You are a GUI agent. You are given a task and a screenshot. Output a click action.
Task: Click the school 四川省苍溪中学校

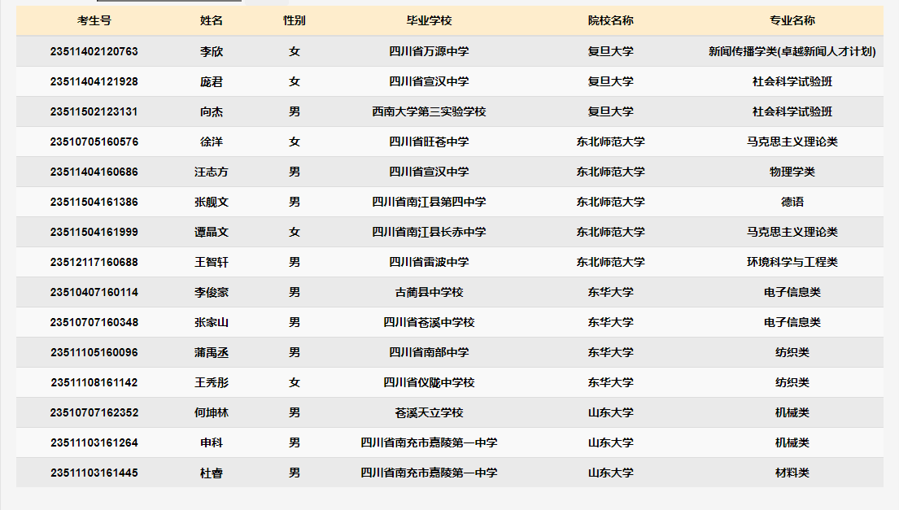tap(429, 322)
